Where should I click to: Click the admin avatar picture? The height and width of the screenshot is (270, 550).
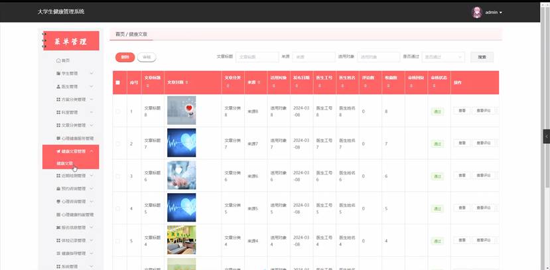tap(477, 12)
